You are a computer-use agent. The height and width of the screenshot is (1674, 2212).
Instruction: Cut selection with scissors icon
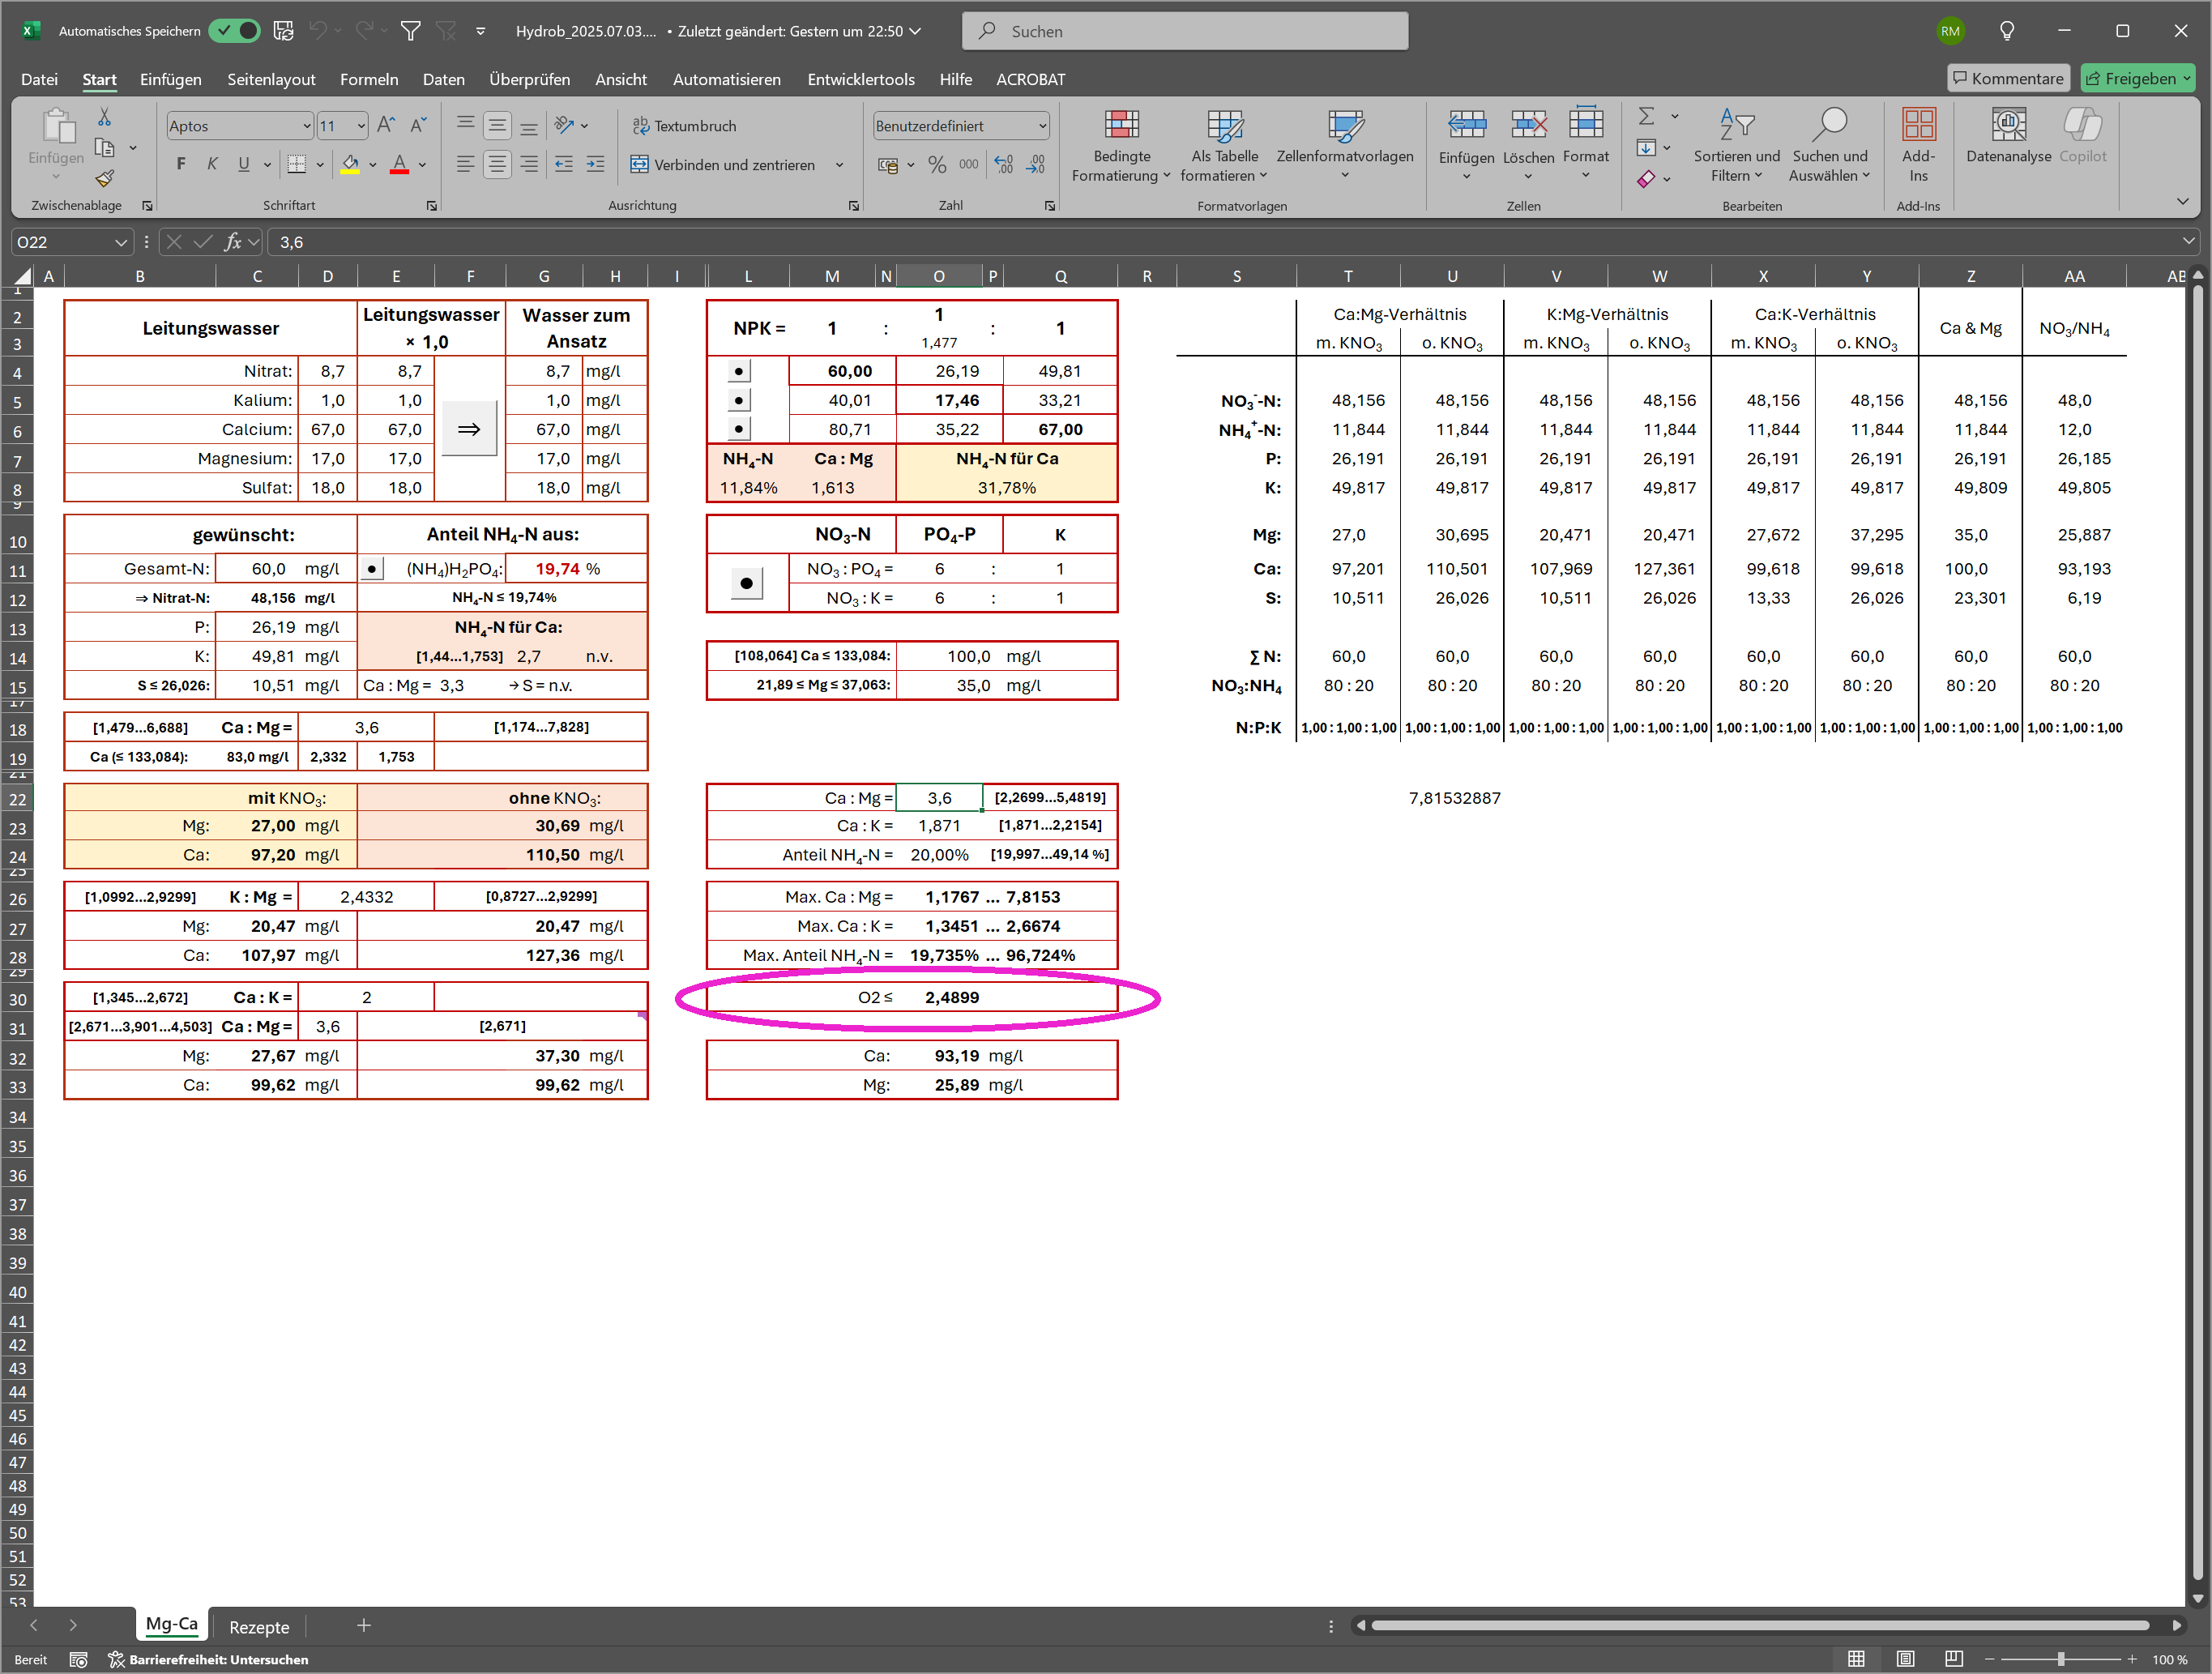(104, 117)
